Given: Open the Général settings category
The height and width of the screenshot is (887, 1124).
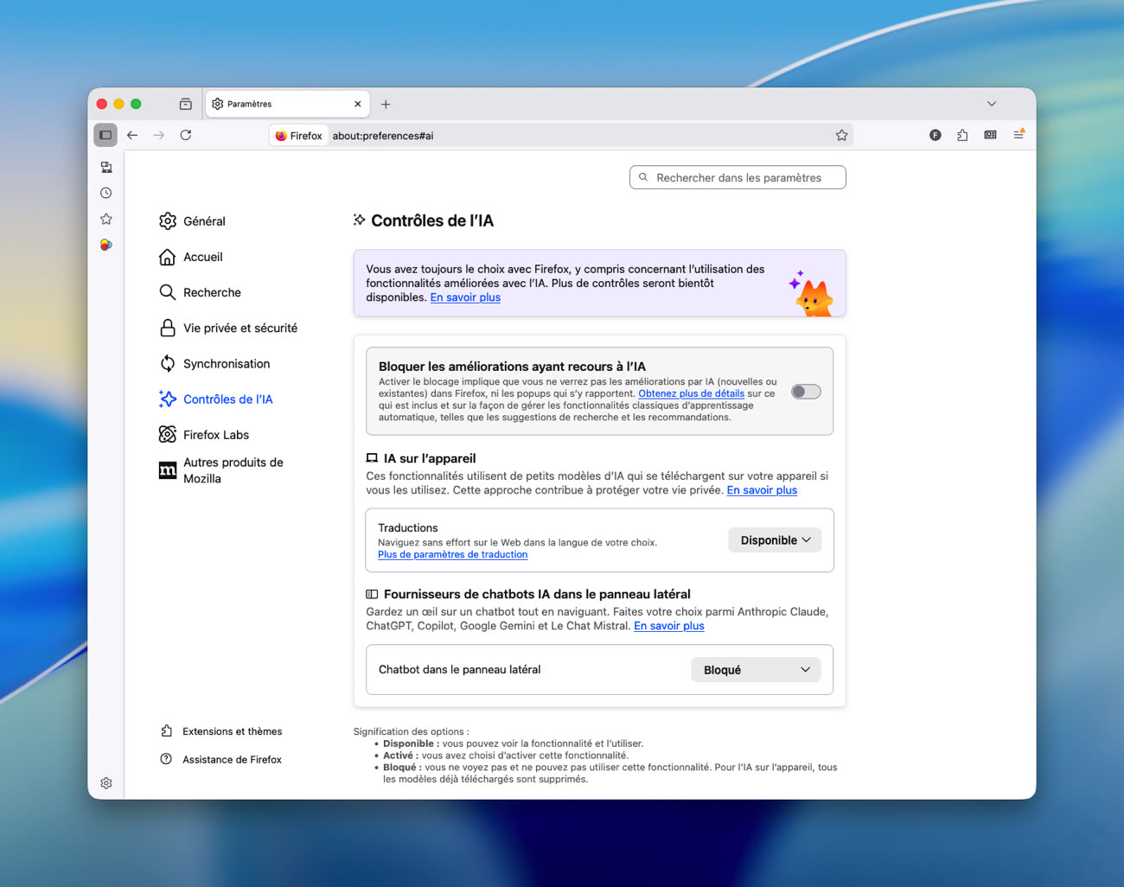Looking at the screenshot, I should point(204,221).
